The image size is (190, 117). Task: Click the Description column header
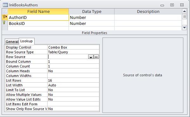148,12
